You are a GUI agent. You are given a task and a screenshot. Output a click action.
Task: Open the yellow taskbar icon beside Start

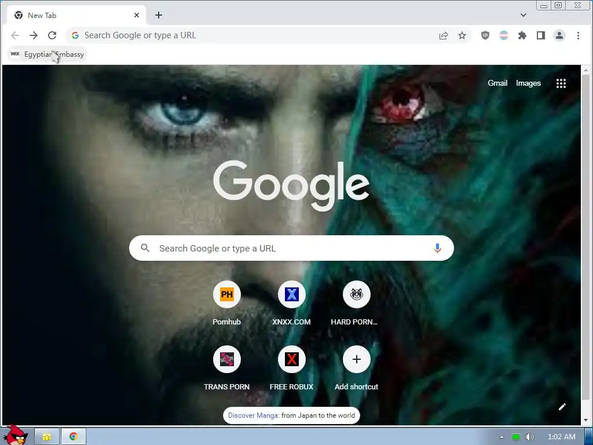coord(47,437)
